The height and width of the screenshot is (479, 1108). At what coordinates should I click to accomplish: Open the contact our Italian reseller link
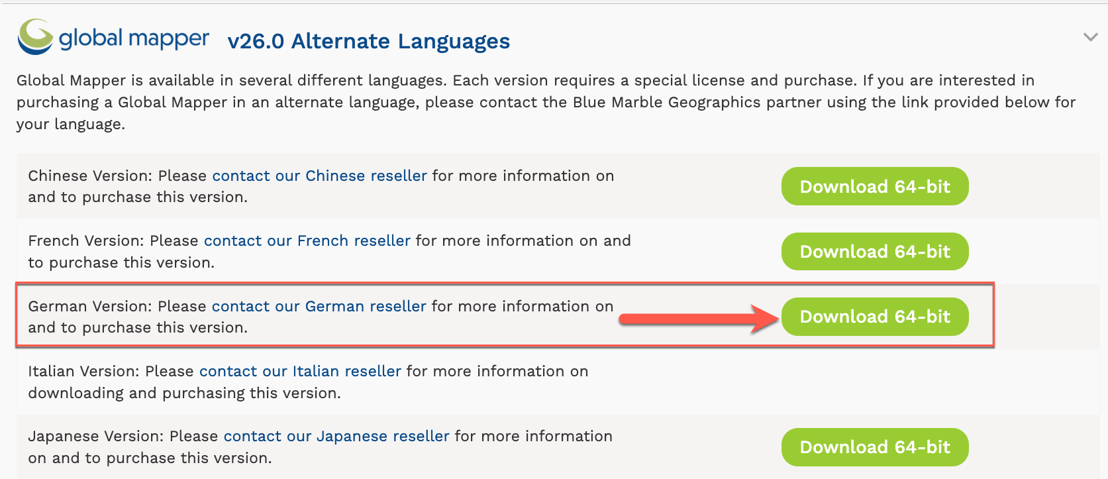[300, 371]
